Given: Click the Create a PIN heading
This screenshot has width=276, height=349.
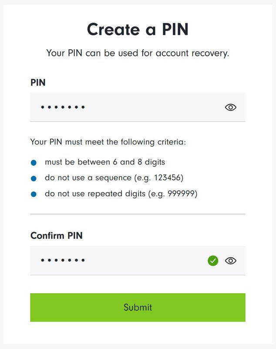Looking at the screenshot, I should 138,29.
